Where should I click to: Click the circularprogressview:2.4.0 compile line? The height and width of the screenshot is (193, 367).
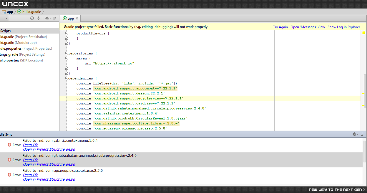(x=141, y=108)
